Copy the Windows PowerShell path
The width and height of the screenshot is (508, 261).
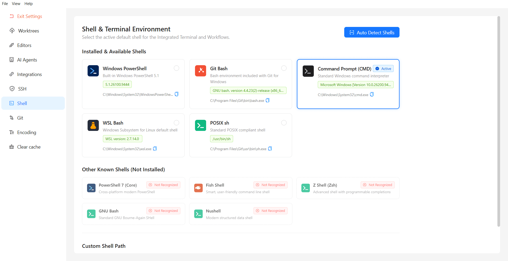tap(177, 94)
